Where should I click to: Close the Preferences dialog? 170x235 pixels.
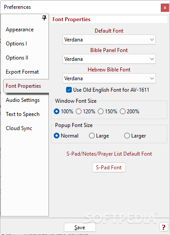click(165, 8)
